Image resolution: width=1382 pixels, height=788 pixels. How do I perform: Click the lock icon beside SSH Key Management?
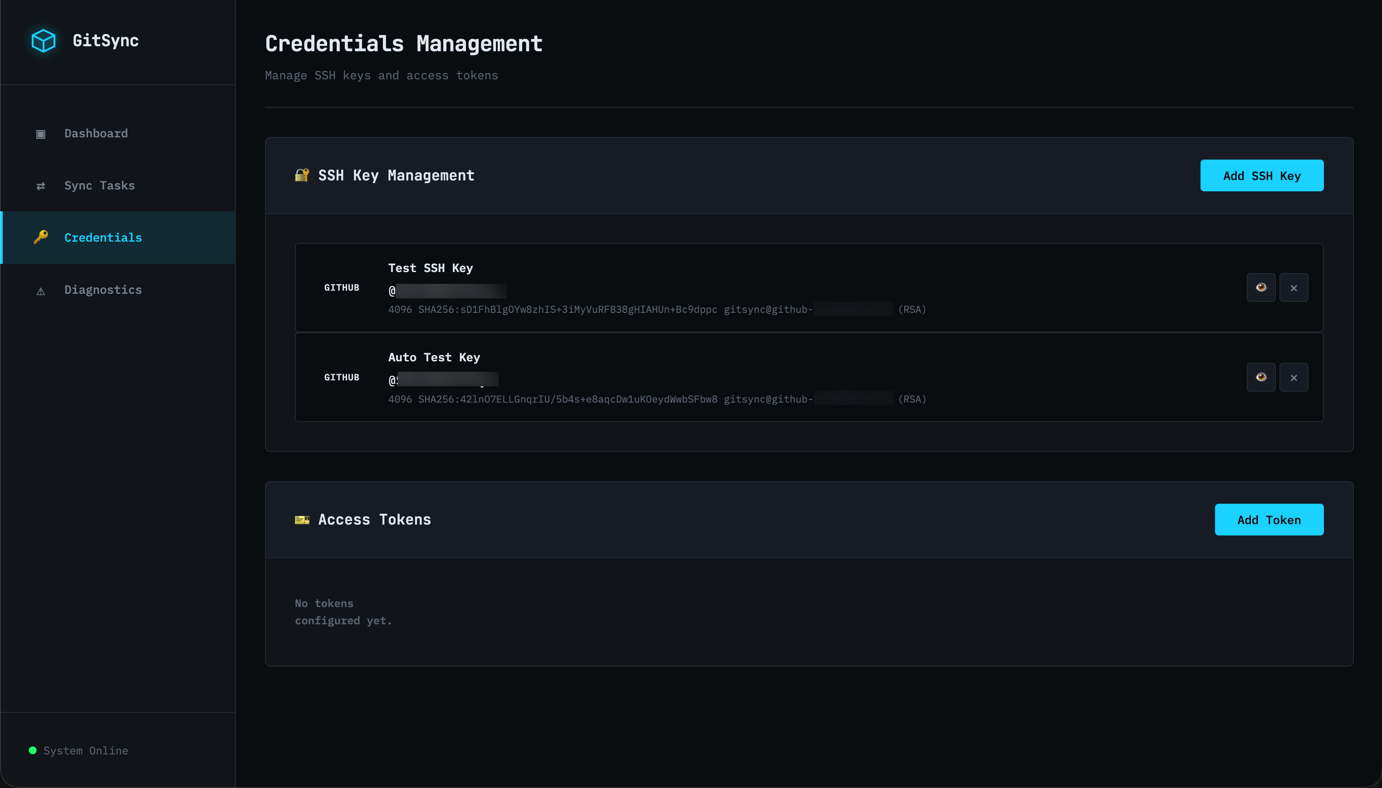click(x=302, y=175)
